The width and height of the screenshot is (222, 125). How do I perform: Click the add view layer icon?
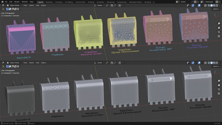[x=217, y=2]
